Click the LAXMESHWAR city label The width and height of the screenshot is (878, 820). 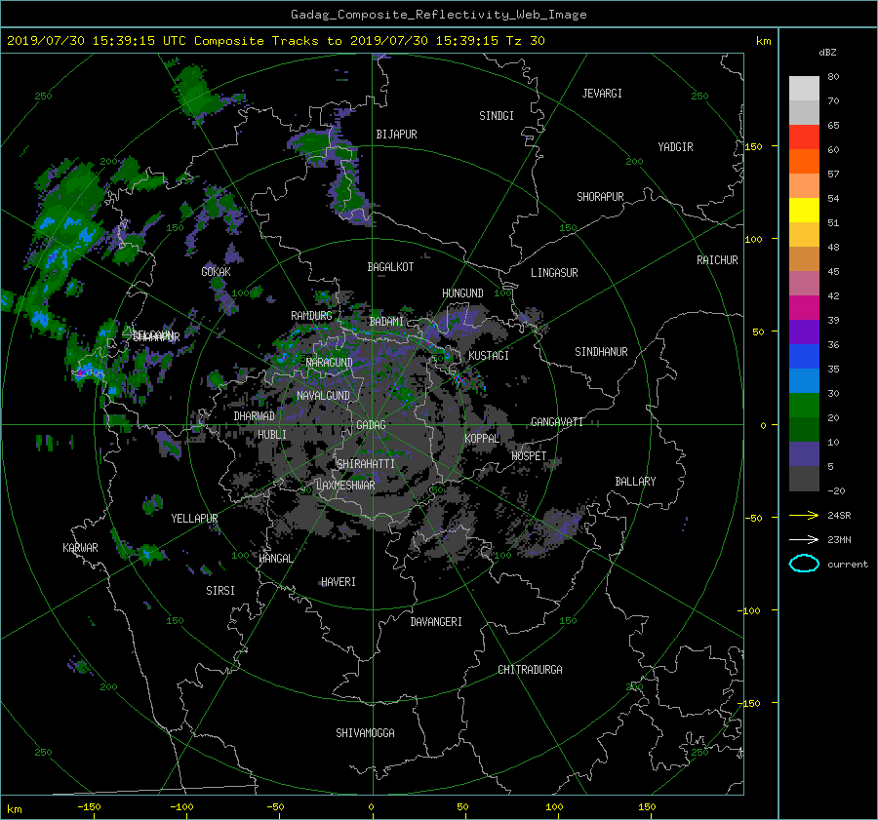tap(345, 486)
